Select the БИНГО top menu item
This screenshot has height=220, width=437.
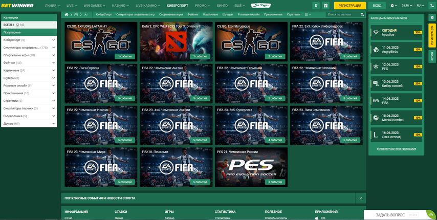coord(222,6)
